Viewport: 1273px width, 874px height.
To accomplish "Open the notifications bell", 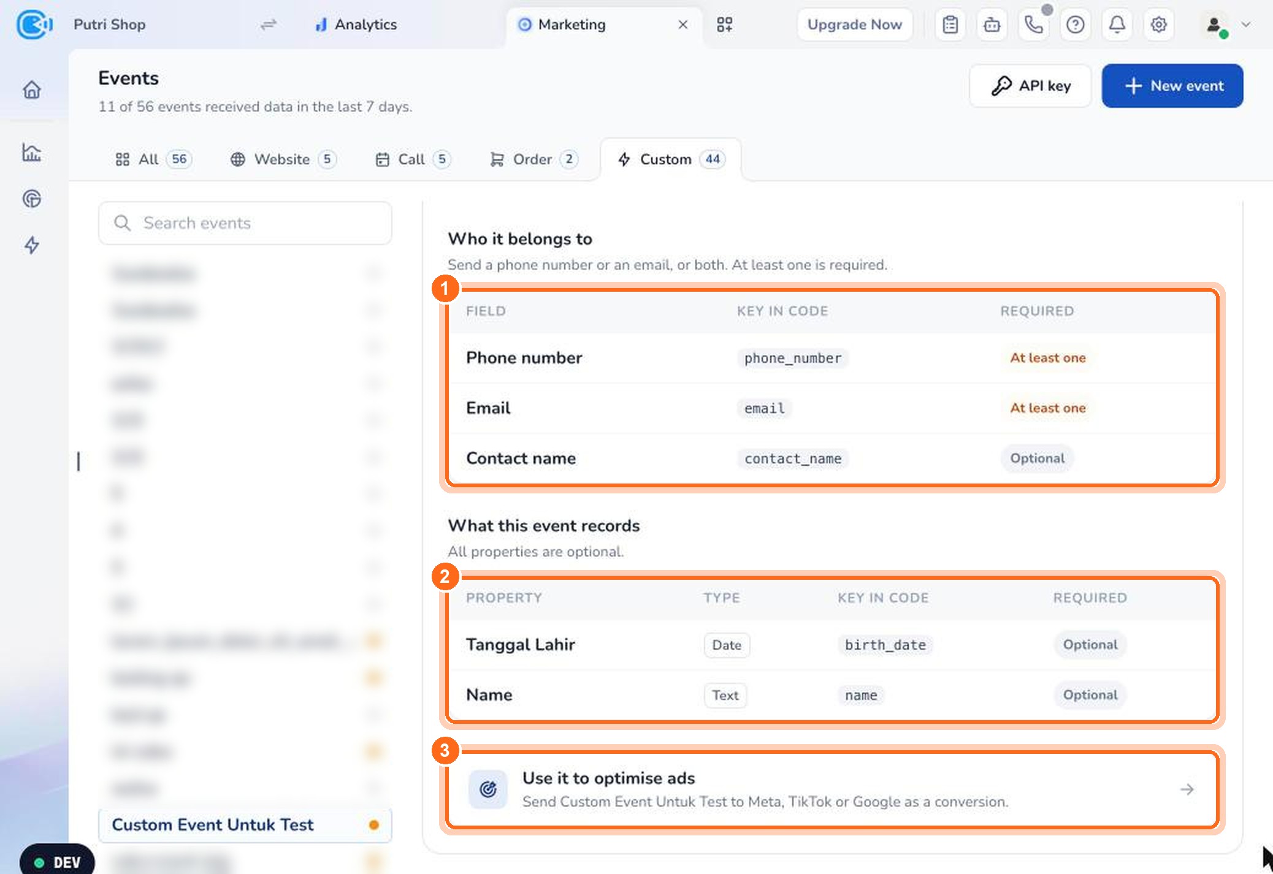I will [x=1117, y=25].
